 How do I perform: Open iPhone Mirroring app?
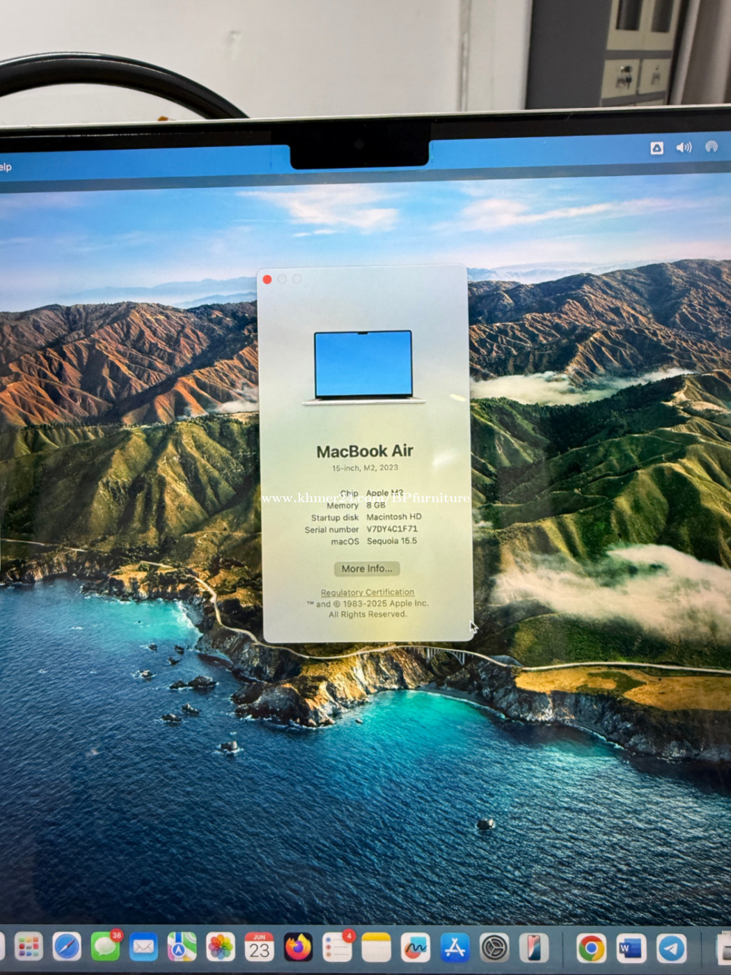[x=534, y=948]
